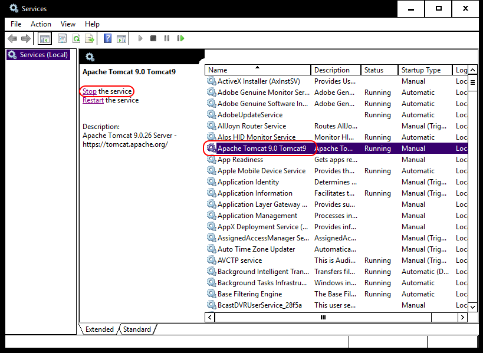Viewport: 483px width, 353px height.
Task: Switch to the Extended tab
Action: pos(99,329)
